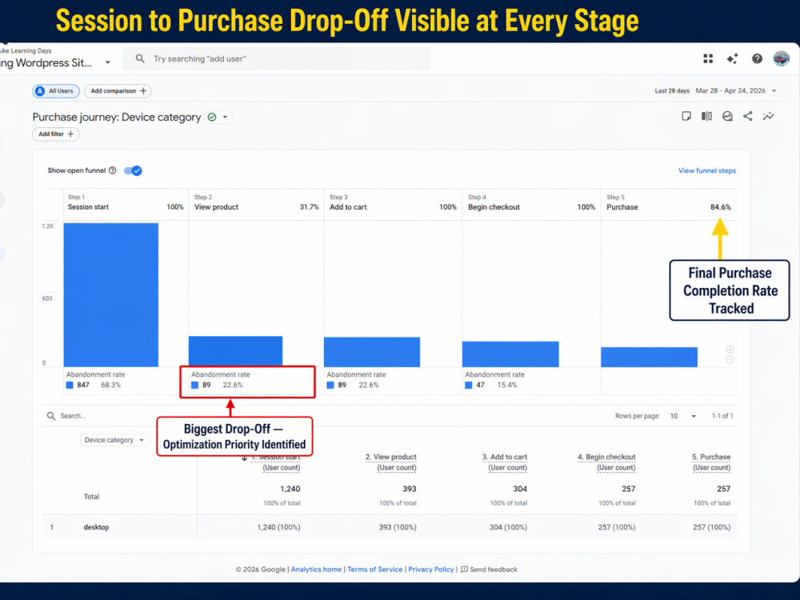Toggle the Show open funnel switch
800x600 pixels.
point(133,170)
